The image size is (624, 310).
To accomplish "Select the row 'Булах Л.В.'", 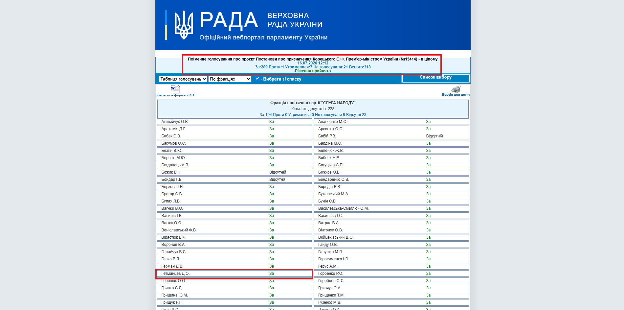I will pos(234,201).
